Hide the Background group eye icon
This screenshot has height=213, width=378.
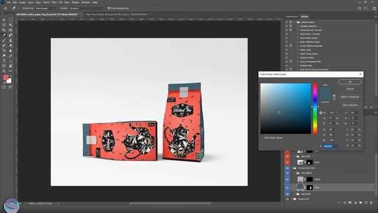pyautogui.click(x=287, y=199)
